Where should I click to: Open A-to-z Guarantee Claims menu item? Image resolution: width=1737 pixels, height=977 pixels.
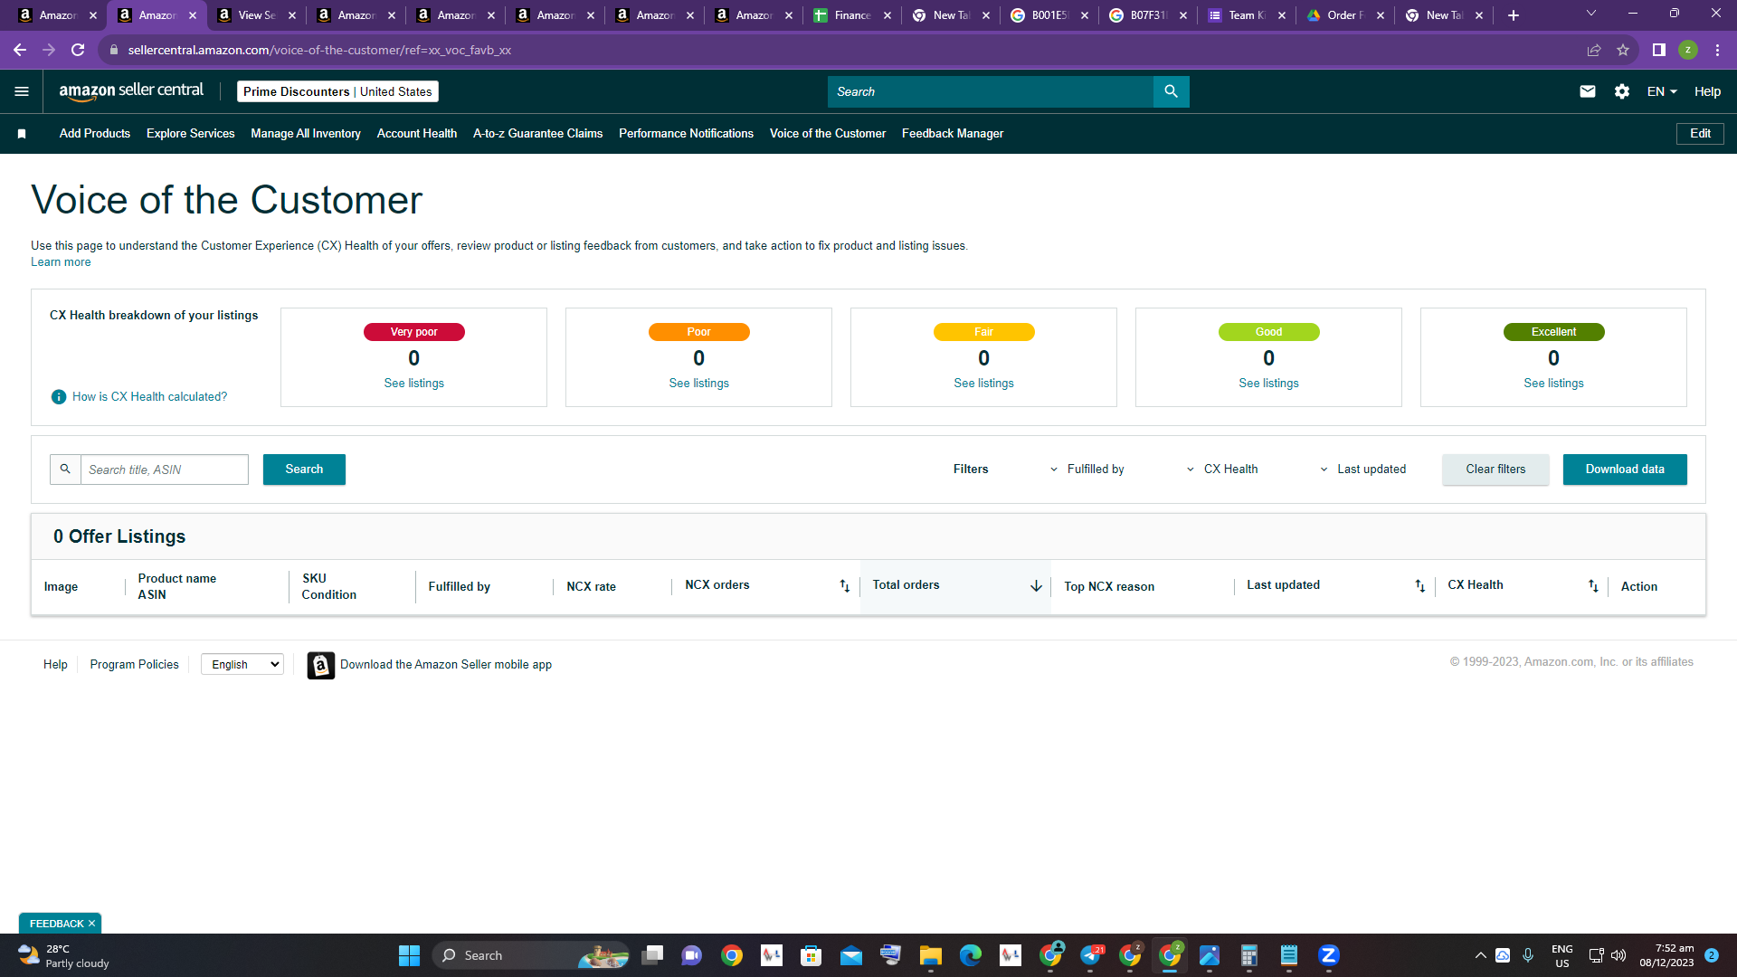coord(537,134)
